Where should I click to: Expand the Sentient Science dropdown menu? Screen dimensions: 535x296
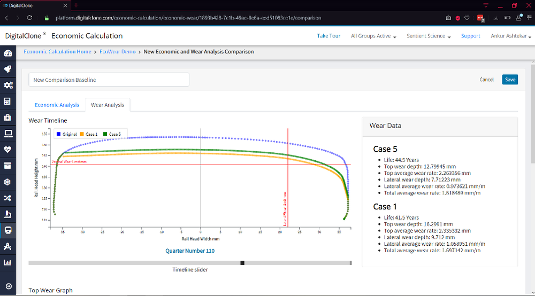(428, 36)
